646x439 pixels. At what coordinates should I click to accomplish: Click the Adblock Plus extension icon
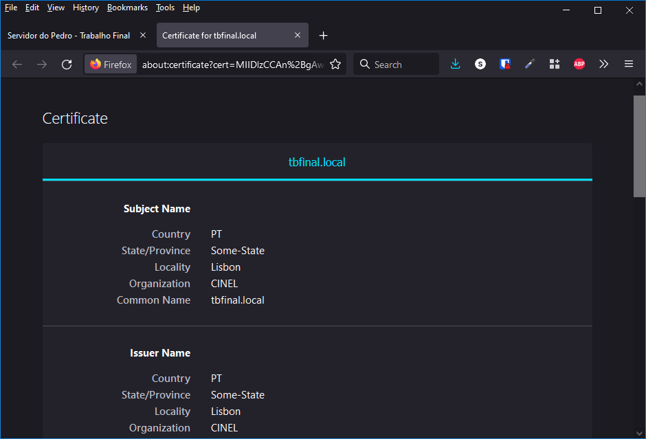pos(579,64)
